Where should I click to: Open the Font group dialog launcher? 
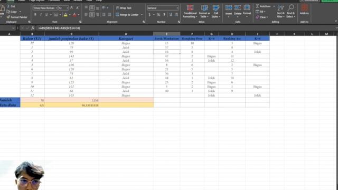point(80,22)
